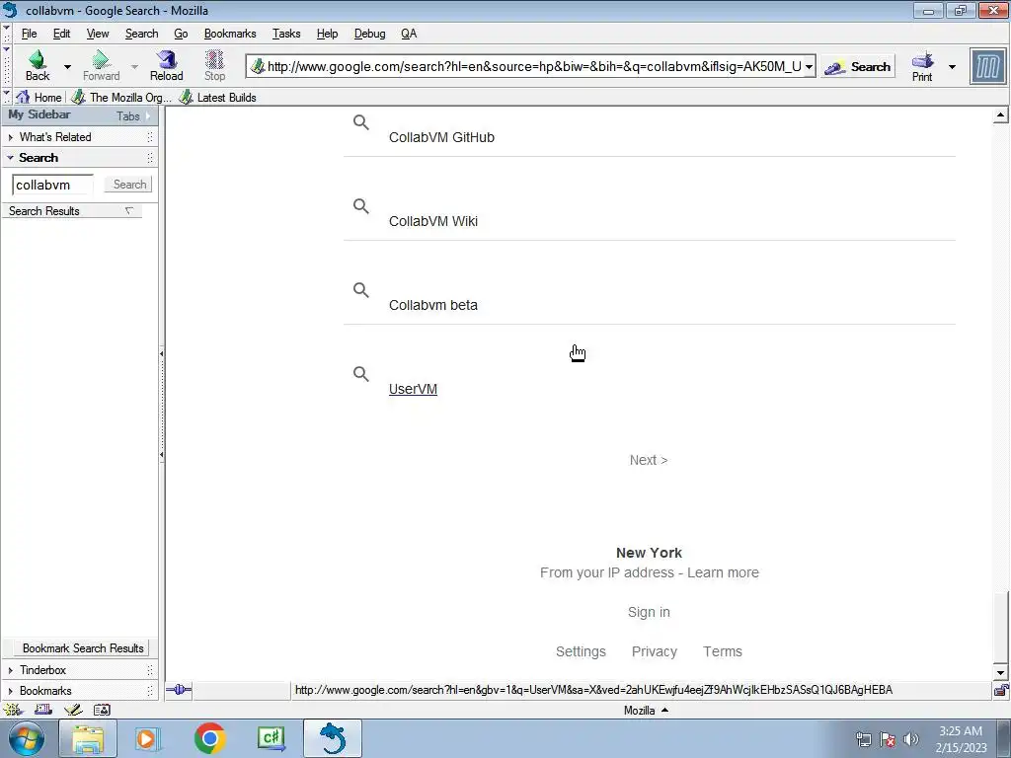Viewport: 1011px width, 758px height.
Task: Click magnifier icon beside CollabVM GitHub
Action: tap(361, 122)
